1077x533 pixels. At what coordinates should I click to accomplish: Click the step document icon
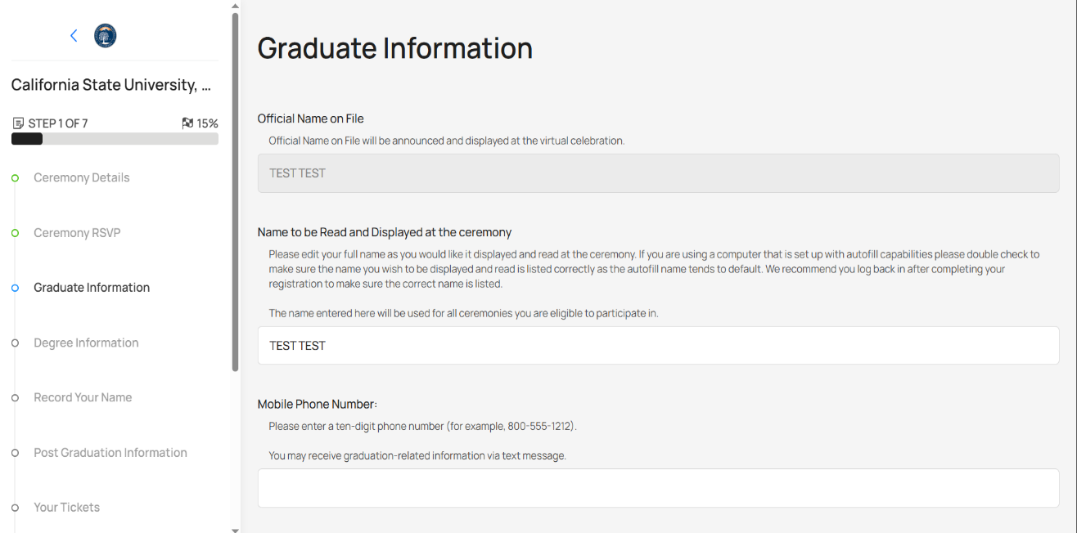pyautogui.click(x=18, y=123)
